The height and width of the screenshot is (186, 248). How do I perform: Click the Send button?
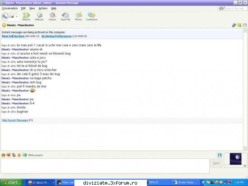point(216,163)
